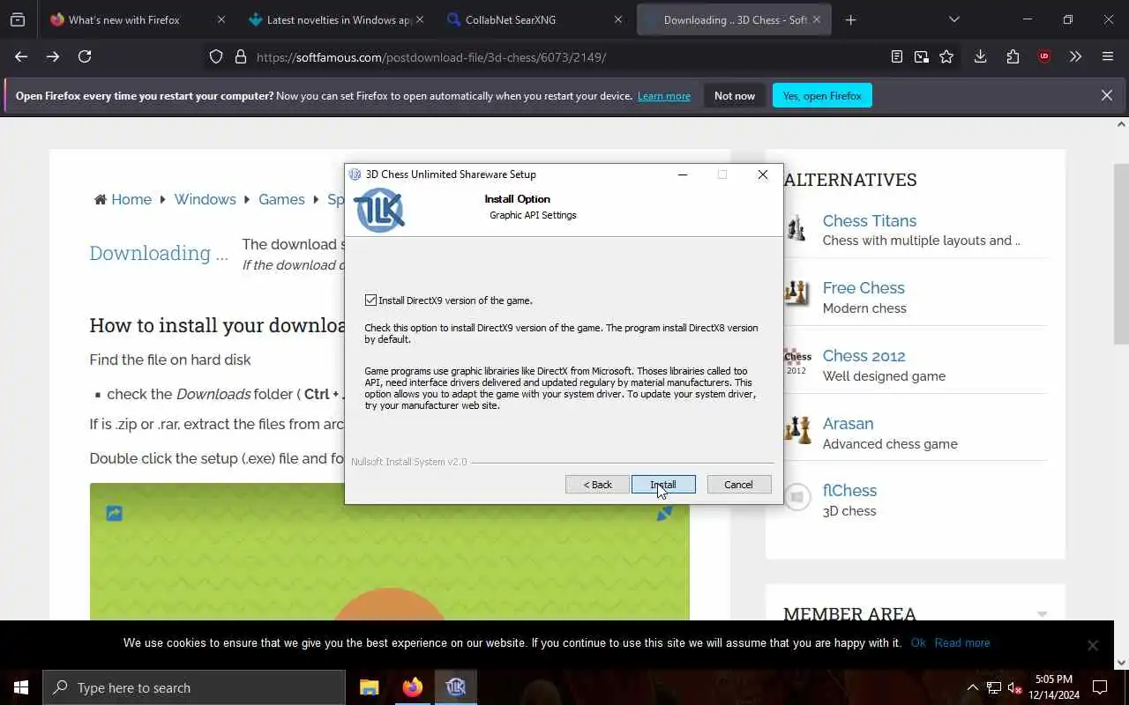Viewport: 1129px width, 705px height.
Task: Reload the current page
Action: click(85, 56)
